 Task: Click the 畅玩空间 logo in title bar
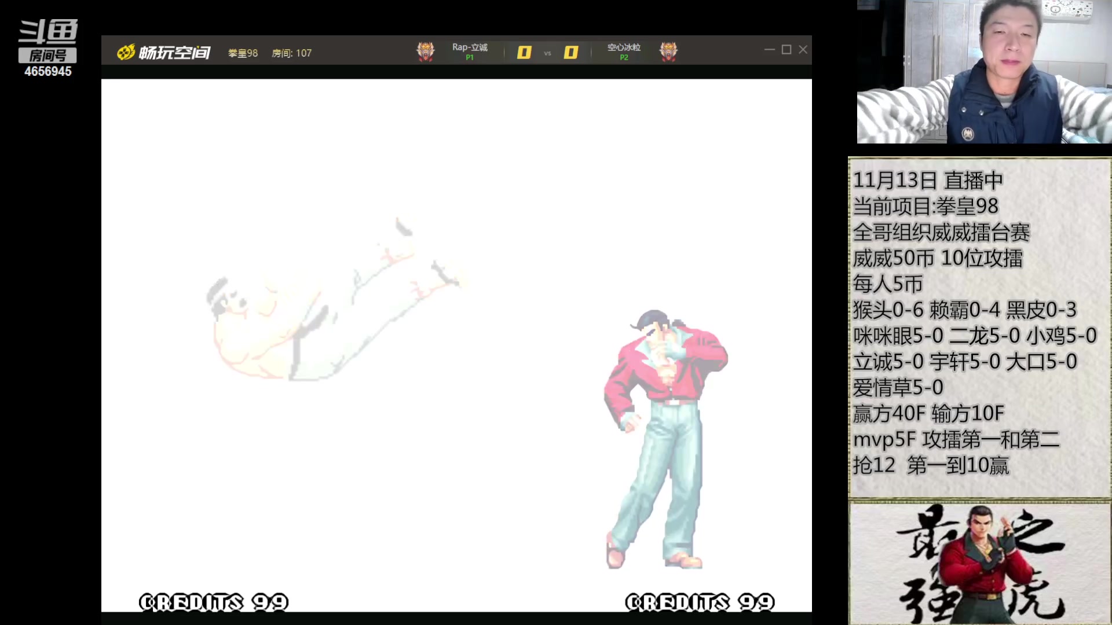coord(164,53)
